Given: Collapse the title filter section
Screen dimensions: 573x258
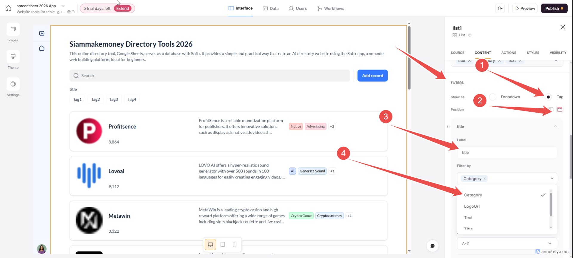Looking at the screenshot, I should [x=555, y=127].
